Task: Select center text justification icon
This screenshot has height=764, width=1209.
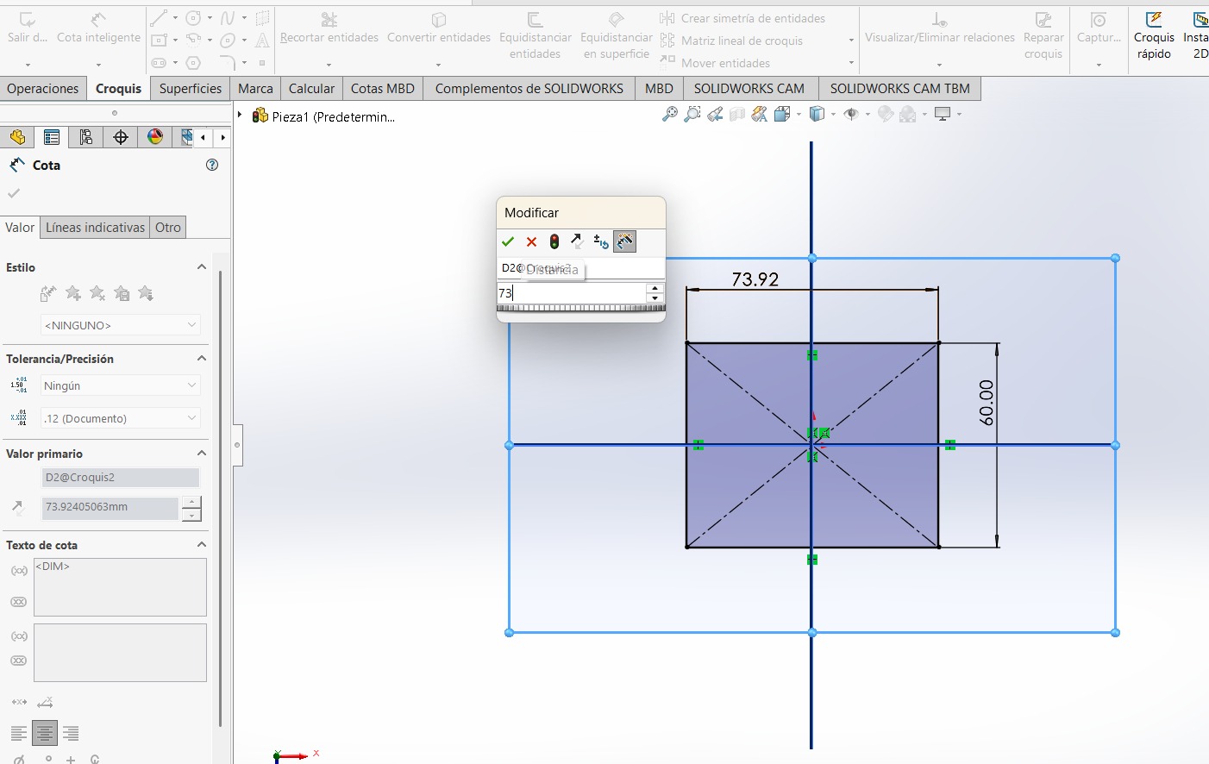Action: (45, 734)
